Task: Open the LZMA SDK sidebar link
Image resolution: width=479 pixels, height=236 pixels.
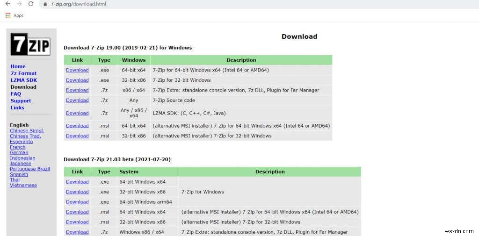Action: tap(23, 80)
